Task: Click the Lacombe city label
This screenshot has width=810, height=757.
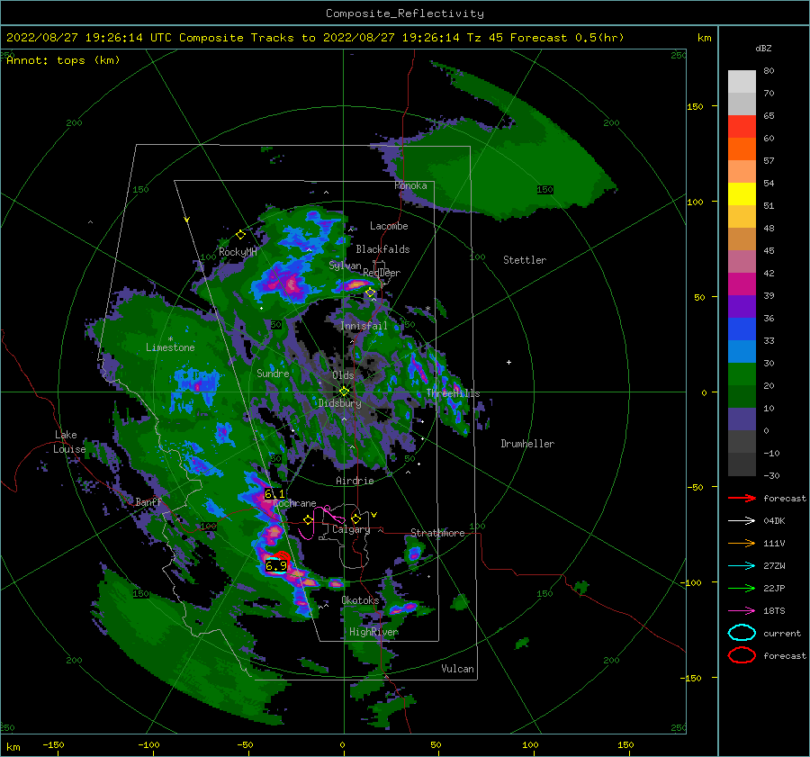Action: pyautogui.click(x=389, y=226)
